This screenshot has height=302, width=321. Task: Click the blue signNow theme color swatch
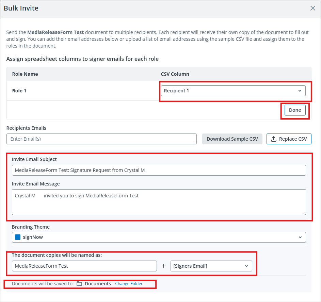[x=18, y=237]
